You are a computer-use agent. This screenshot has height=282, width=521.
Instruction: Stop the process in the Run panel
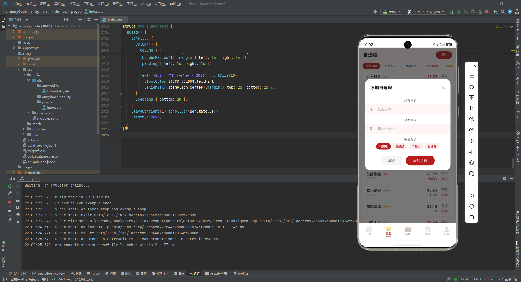[10, 202]
